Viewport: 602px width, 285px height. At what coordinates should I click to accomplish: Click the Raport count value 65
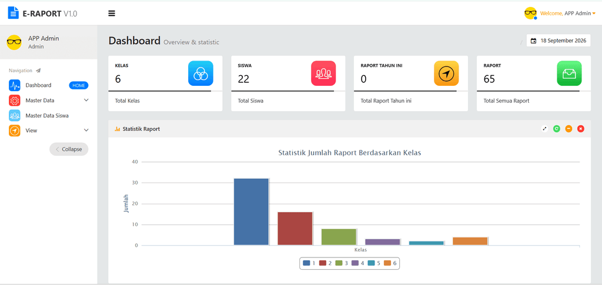489,79
